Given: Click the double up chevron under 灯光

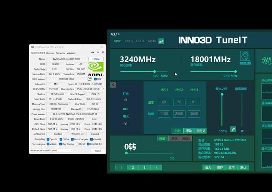Looking at the screenshot, I should pos(126,100).
